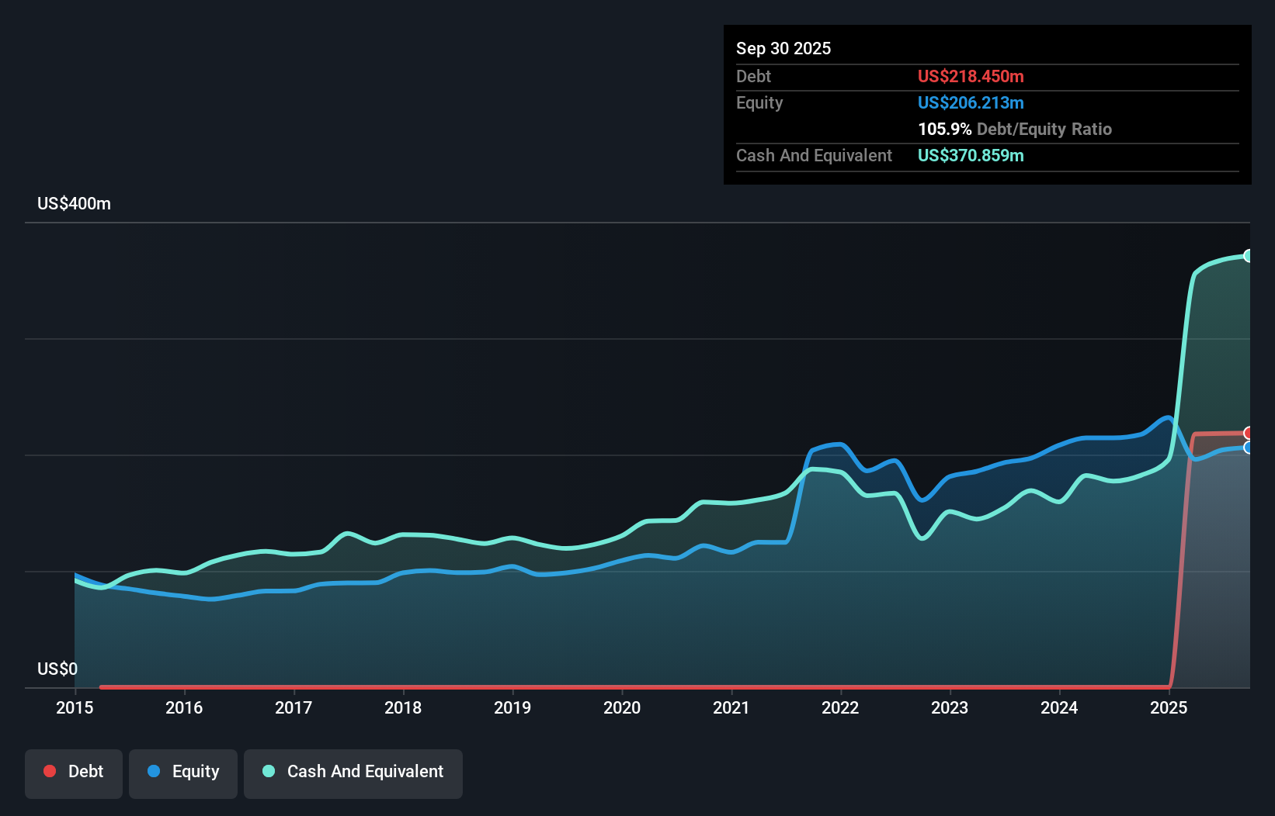Open the Debt row in the tooltip
Viewport: 1275px width, 816px height.
(x=753, y=76)
